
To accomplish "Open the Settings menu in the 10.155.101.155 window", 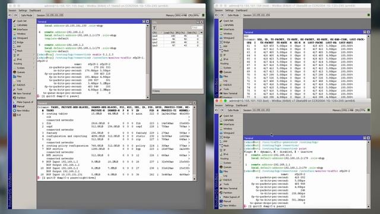I will click(23, 11).
